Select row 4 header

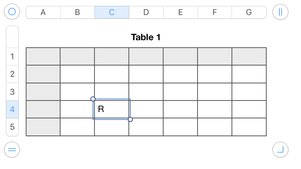click(x=12, y=109)
